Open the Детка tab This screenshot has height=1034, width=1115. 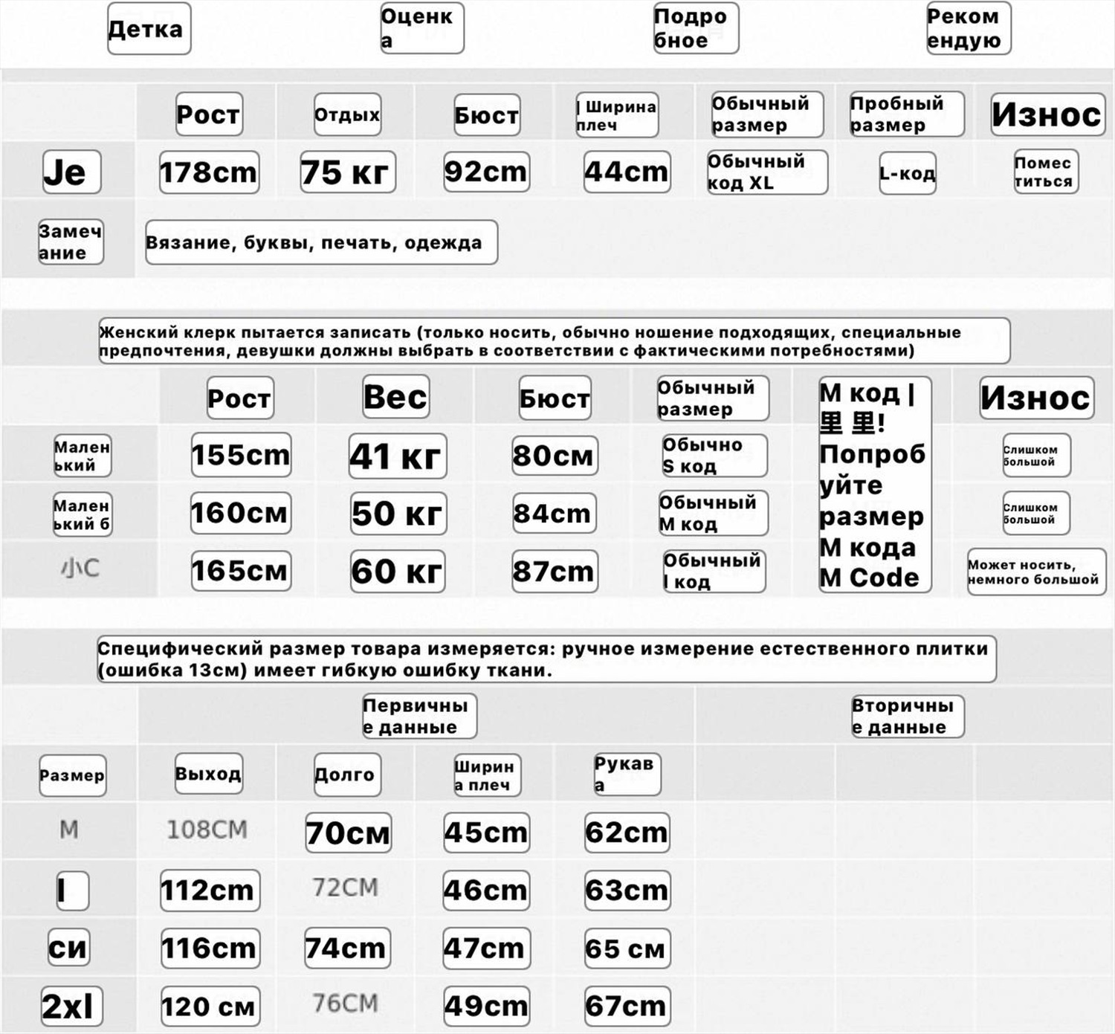(x=149, y=29)
